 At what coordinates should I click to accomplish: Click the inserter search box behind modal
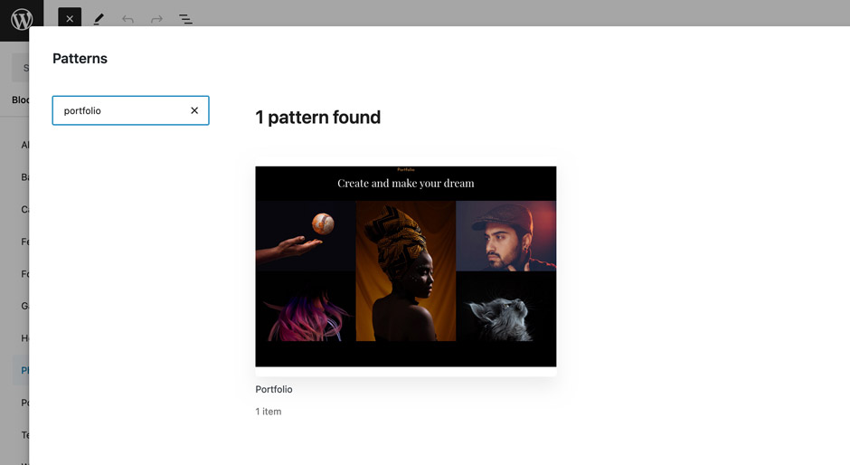point(20,68)
